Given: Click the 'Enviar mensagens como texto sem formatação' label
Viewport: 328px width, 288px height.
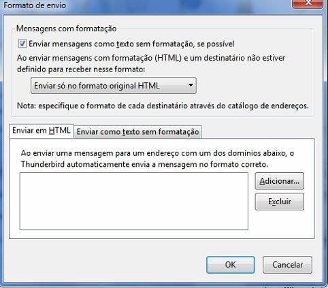Looking at the screenshot, I should (131, 44).
